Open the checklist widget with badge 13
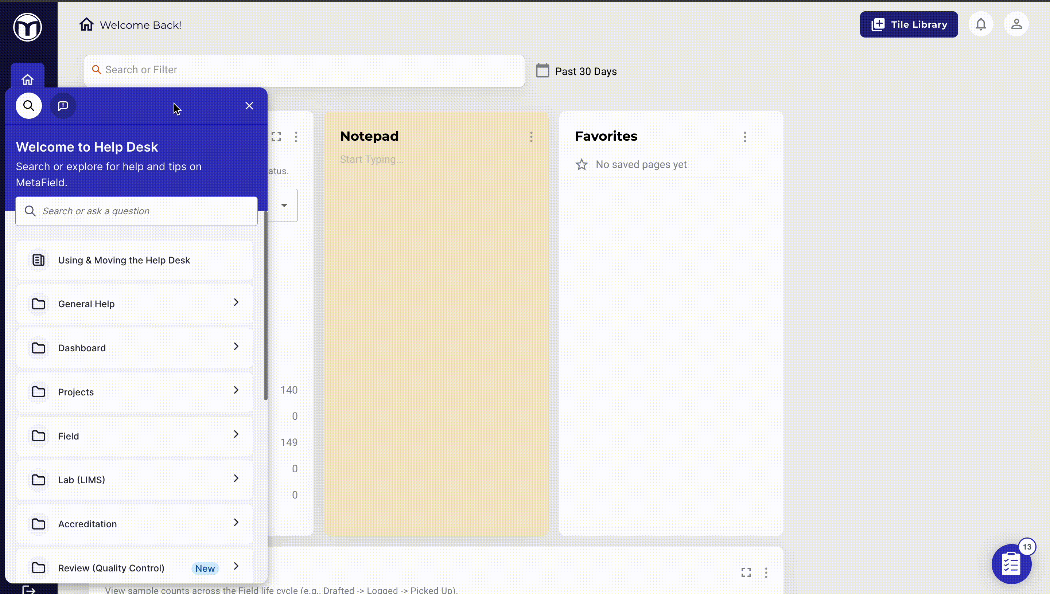Image resolution: width=1050 pixels, height=594 pixels. (x=1011, y=564)
